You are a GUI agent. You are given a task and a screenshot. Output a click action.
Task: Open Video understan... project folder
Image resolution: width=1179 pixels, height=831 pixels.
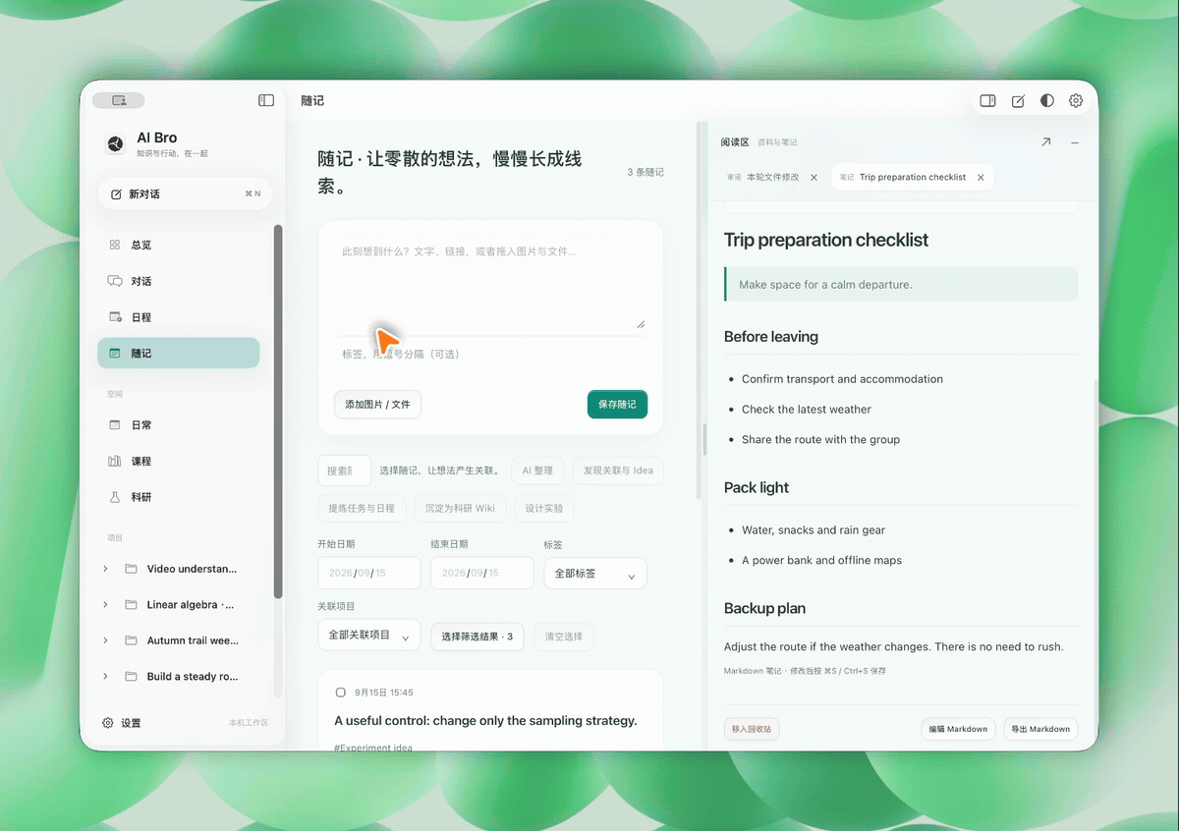point(182,569)
